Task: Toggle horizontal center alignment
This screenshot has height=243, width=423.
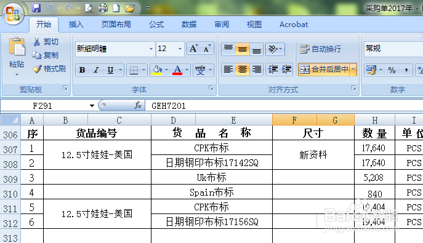Action: pyautogui.click(x=242, y=70)
